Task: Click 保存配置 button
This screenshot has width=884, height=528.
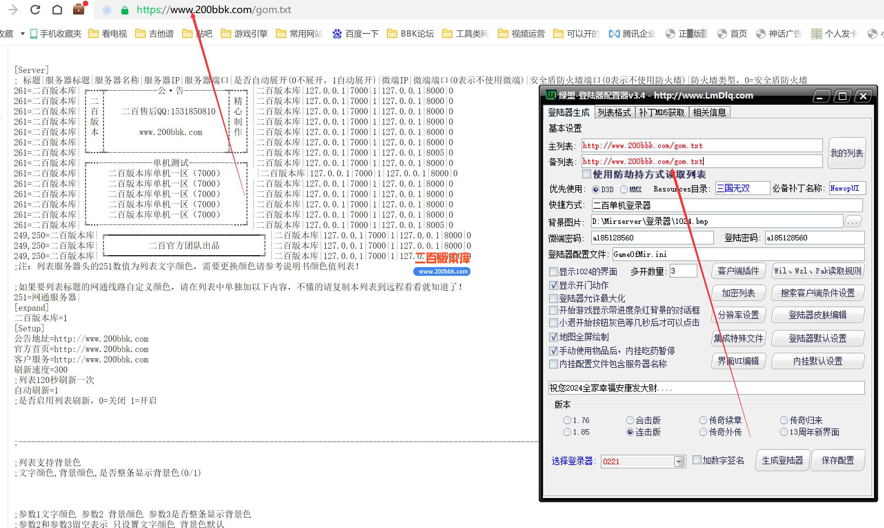Action: click(838, 460)
